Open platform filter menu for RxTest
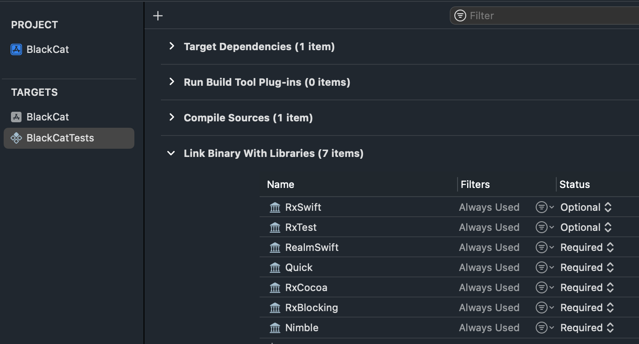 tap(545, 228)
